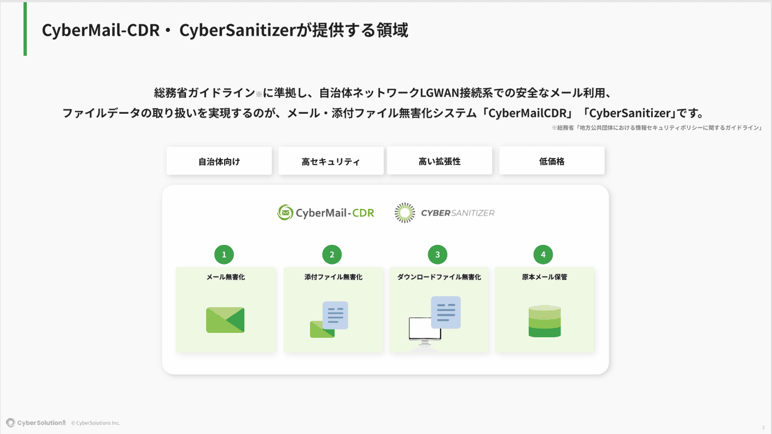
Task: Select the 高い拡張性 box
Action: pyautogui.click(x=440, y=161)
